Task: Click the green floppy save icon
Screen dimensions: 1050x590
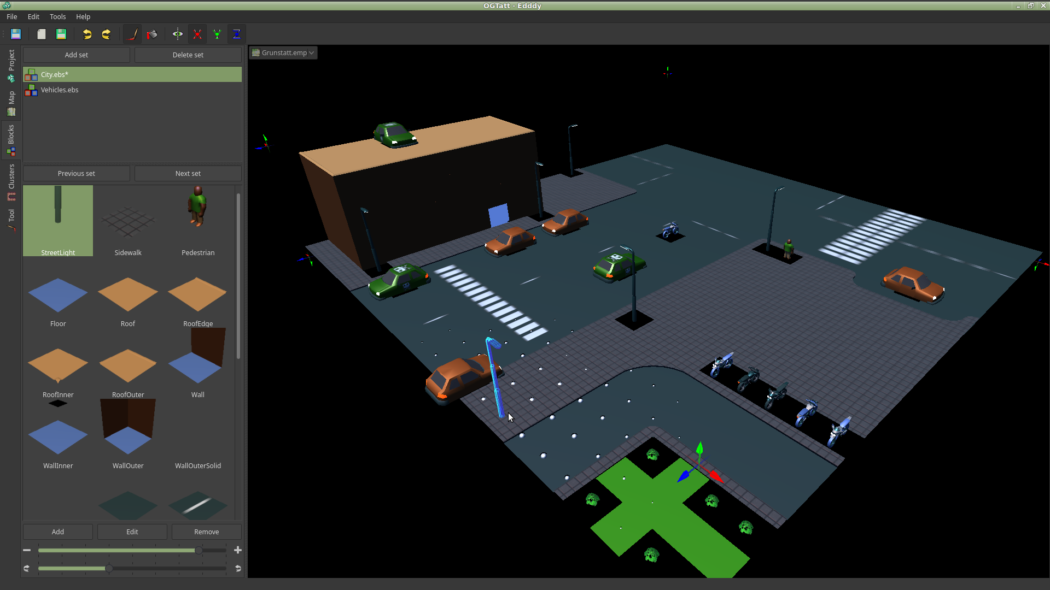Action: pyautogui.click(x=61, y=34)
